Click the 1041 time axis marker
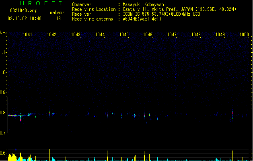Image resolution: width=253 pixels, height=161 pixels. click(x=27, y=34)
